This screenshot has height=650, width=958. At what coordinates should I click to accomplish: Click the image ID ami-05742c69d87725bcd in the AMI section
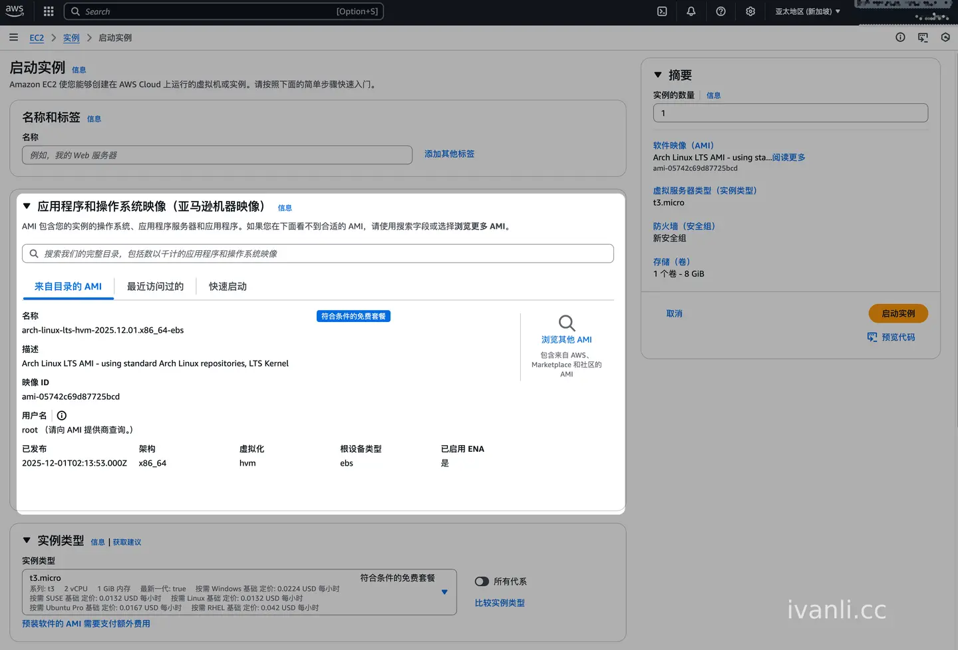[x=71, y=397]
